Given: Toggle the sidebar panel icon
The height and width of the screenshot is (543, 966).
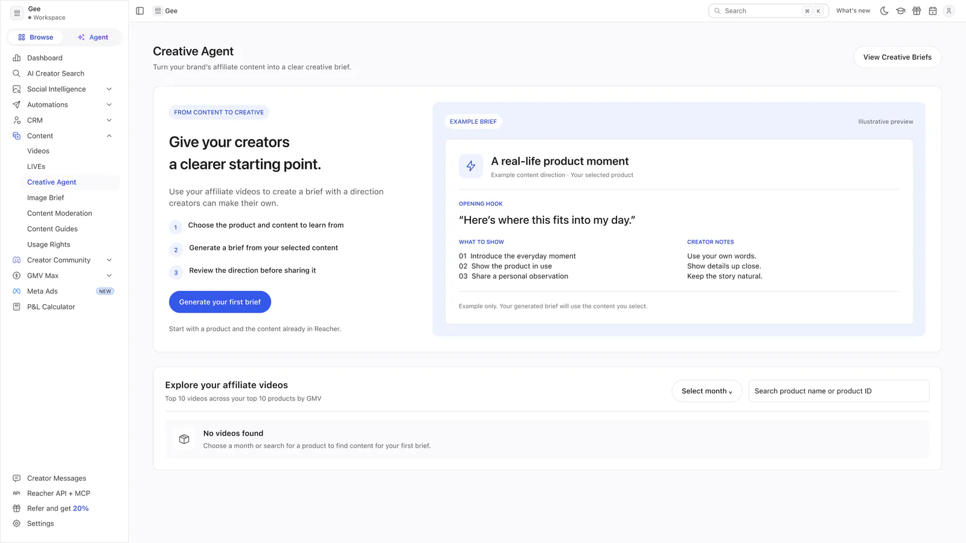Looking at the screenshot, I should (140, 11).
